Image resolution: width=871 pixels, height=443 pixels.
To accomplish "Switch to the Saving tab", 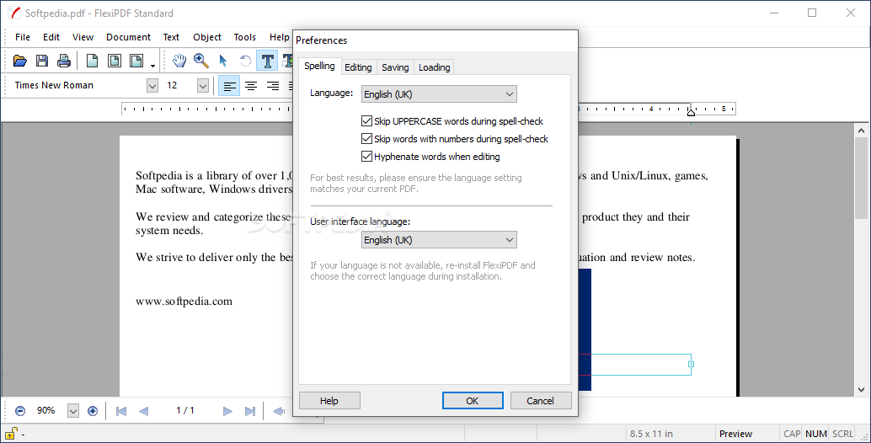I will (395, 67).
